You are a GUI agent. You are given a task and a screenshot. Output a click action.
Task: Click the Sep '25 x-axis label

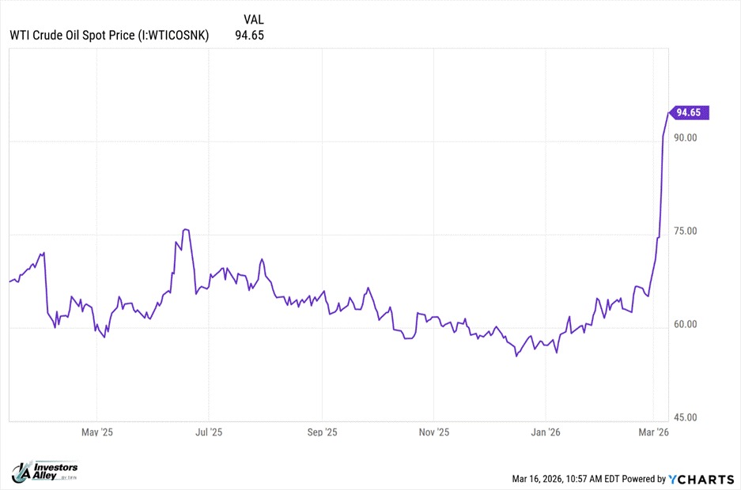click(x=322, y=432)
